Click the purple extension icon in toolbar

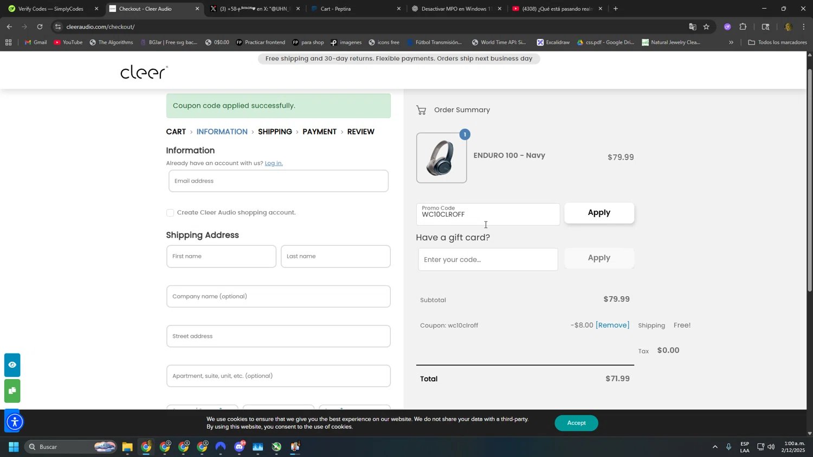pos(727,27)
